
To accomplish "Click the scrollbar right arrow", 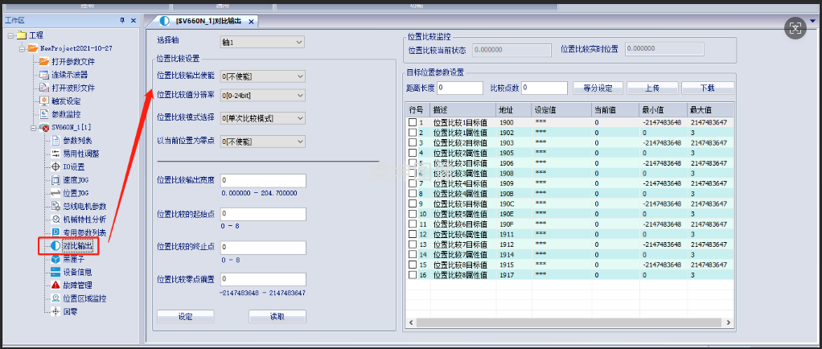I will (x=727, y=321).
